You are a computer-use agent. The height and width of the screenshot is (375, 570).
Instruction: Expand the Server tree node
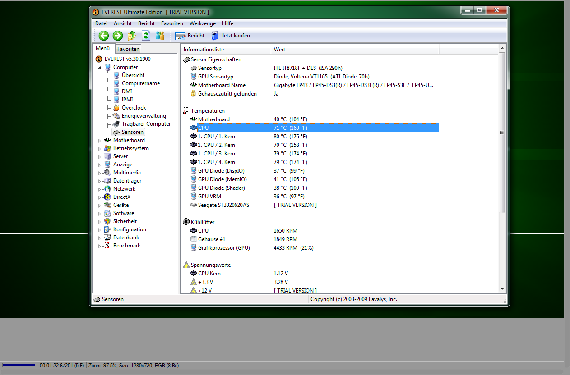pyautogui.click(x=100, y=157)
